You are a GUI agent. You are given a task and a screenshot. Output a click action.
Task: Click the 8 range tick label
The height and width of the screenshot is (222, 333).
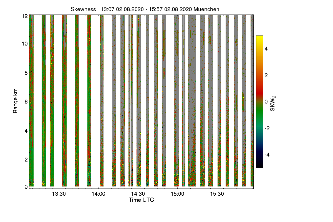[x=26, y=73]
